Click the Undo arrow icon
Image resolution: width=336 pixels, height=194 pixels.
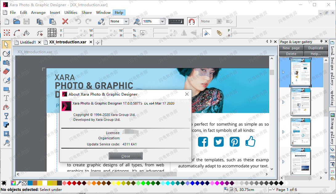click(x=78, y=22)
